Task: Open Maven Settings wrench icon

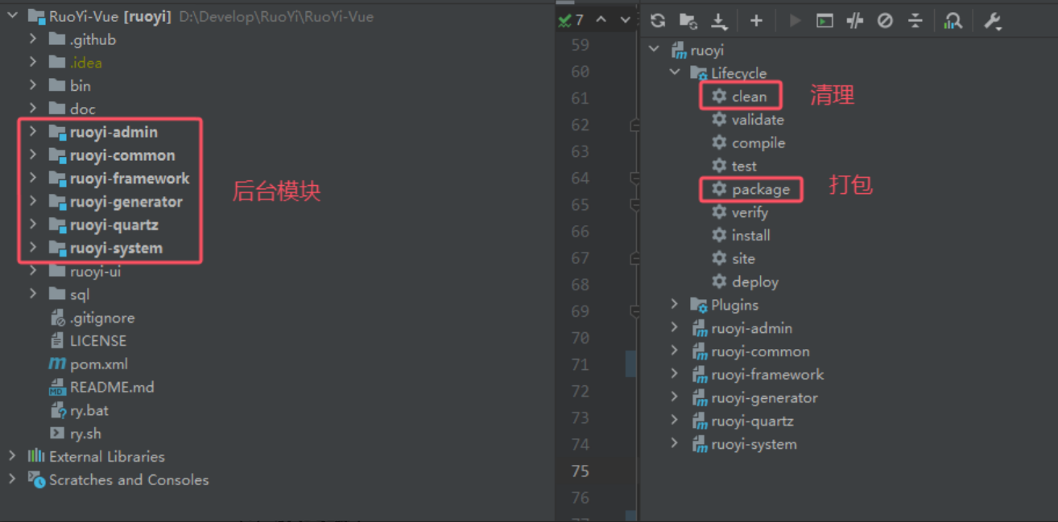Action: tap(992, 21)
